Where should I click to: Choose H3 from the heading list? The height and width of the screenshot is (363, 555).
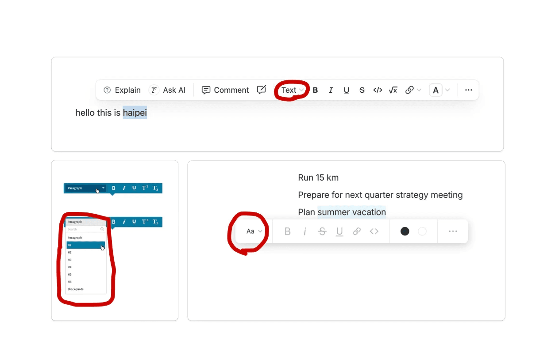tap(85, 260)
